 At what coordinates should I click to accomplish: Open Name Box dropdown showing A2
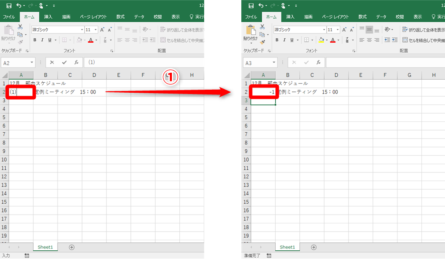click(x=32, y=63)
